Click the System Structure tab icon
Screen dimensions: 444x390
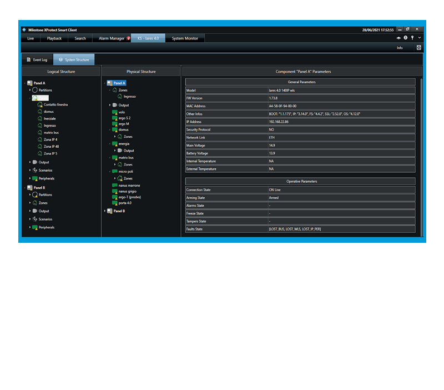tap(60, 59)
